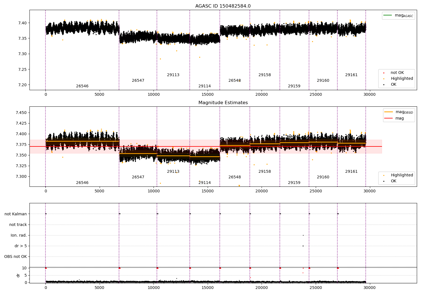Click the orange mag OBSID legend entry

tap(399, 112)
